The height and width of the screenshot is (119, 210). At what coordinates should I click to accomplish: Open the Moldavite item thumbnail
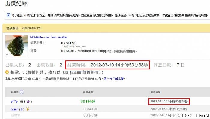click(x=16, y=46)
